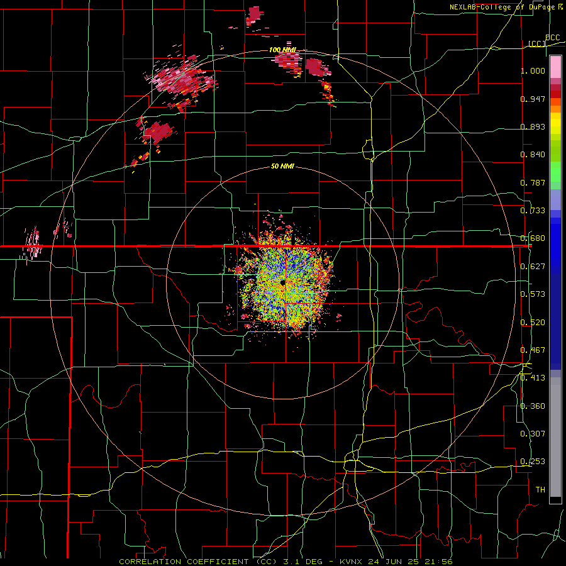
Task: Click the 0.253 color scale value
Action: pos(533,462)
